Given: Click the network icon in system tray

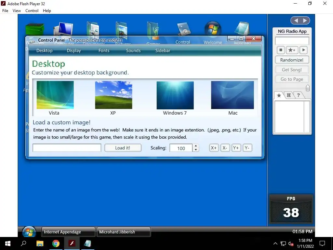Looking at the screenshot, I should 283,243.
